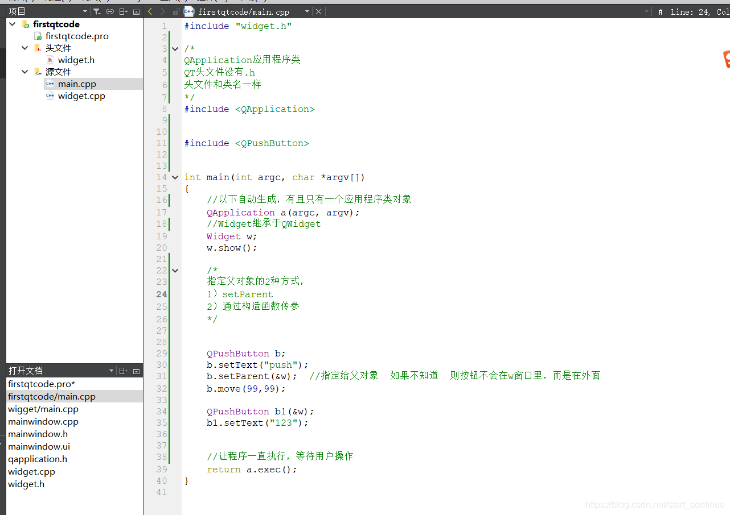Screen dimensions: 730x515
Task: Click the widget.cpp file icon in project tree
Action: (x=50, y=95)
